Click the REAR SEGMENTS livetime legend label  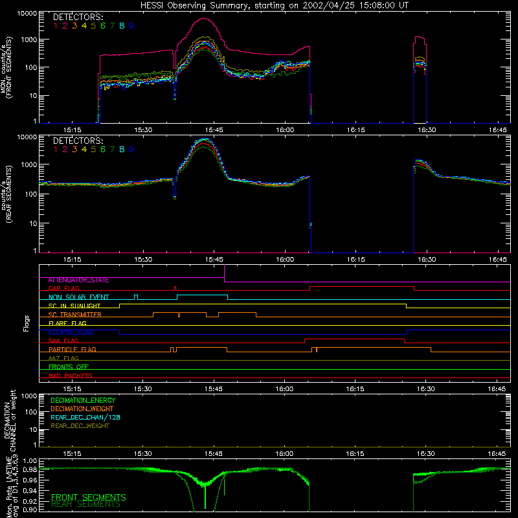point(85,504)
